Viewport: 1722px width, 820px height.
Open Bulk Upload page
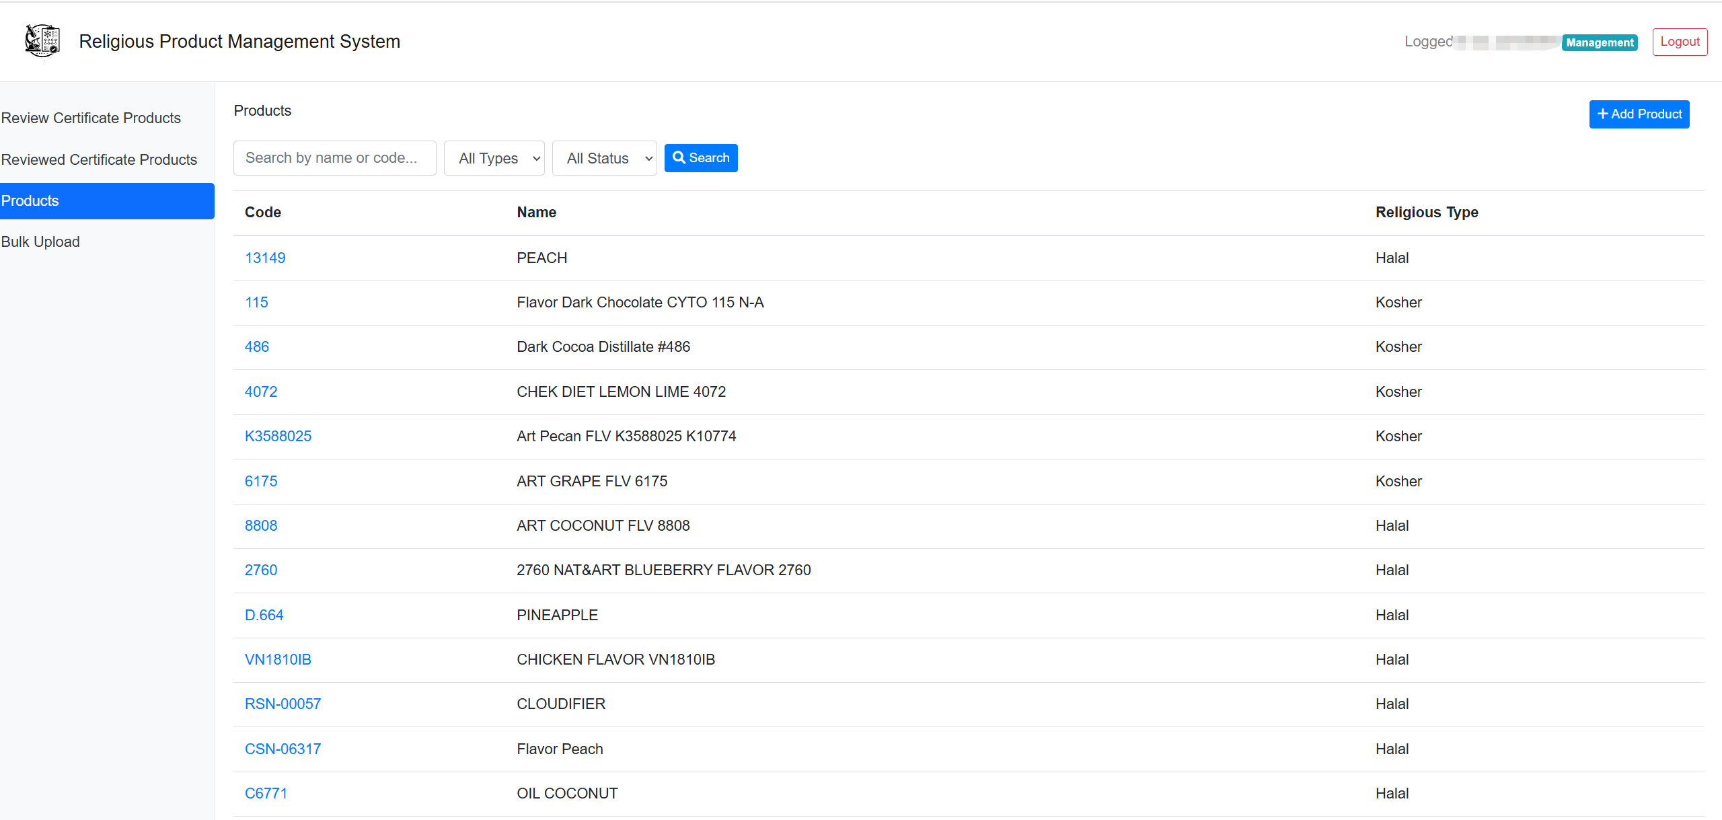(40, 241)
